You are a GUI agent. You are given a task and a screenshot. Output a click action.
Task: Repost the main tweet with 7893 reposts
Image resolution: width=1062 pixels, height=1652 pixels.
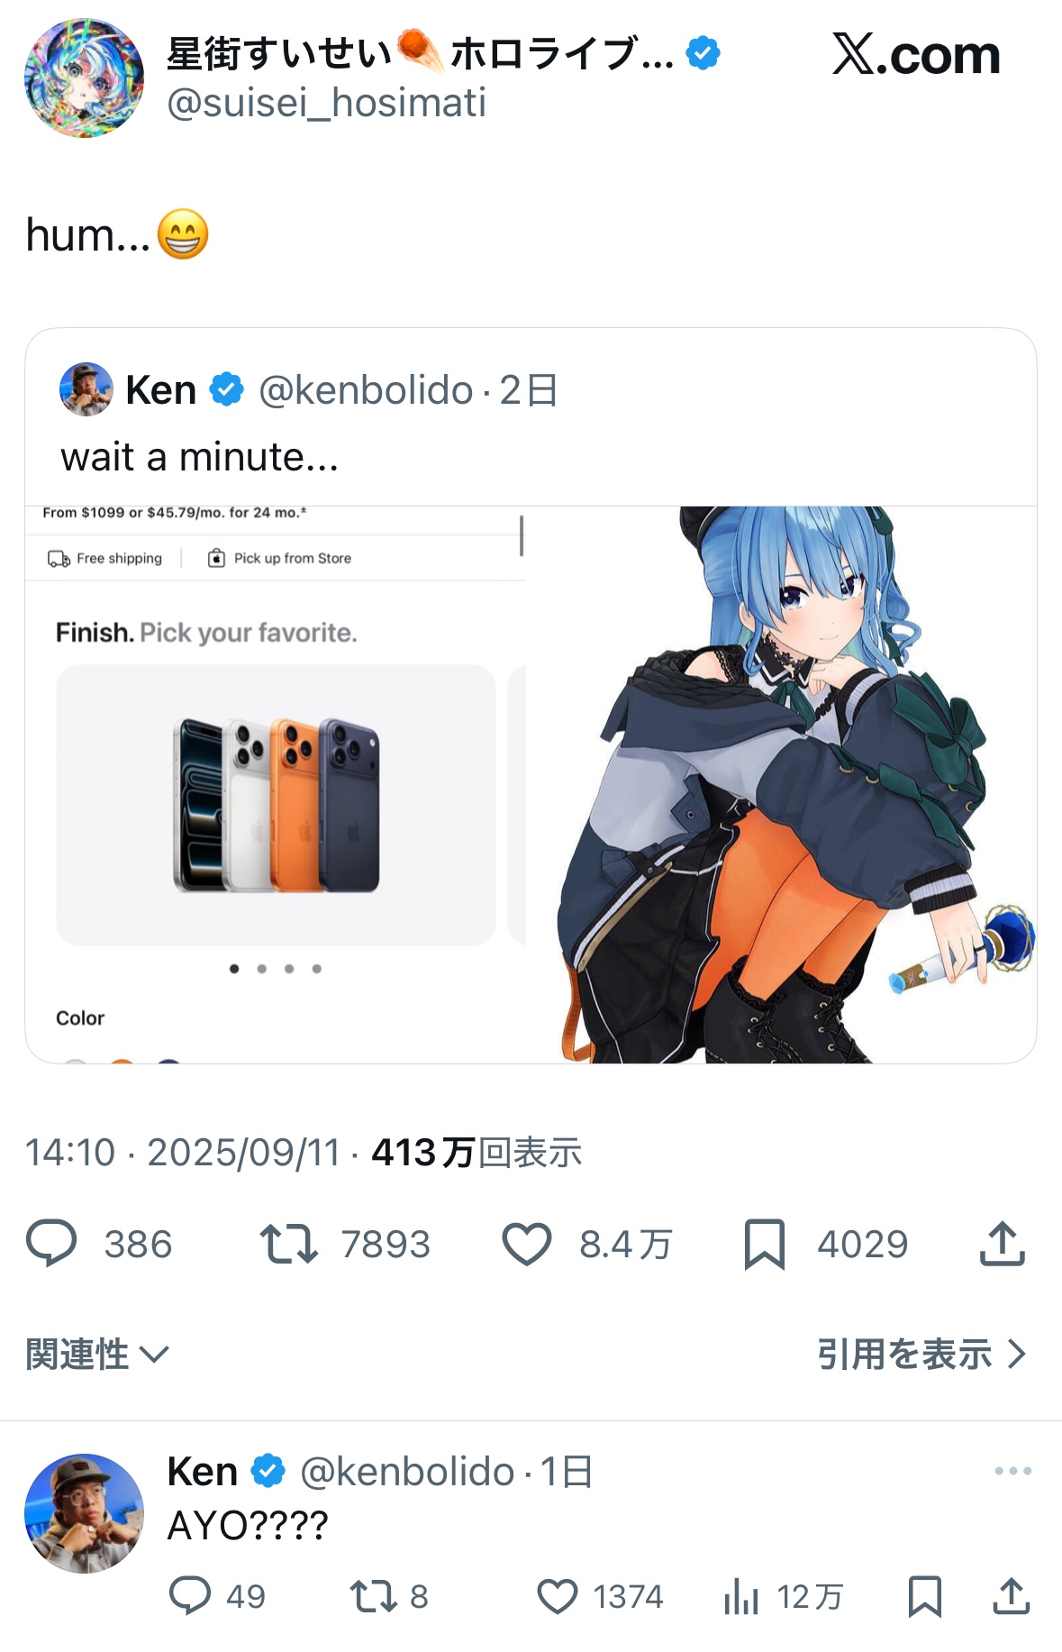288,1244
